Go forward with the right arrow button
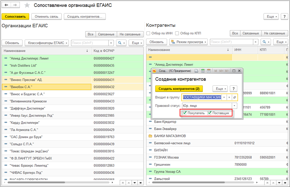290x187 pixels. pyautogui.click(x=15, y=5)
